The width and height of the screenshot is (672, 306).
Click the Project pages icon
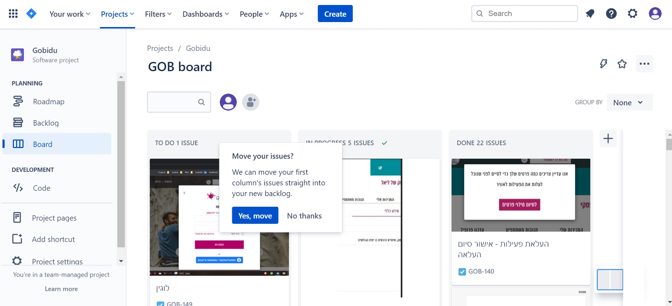pos(17,217)
